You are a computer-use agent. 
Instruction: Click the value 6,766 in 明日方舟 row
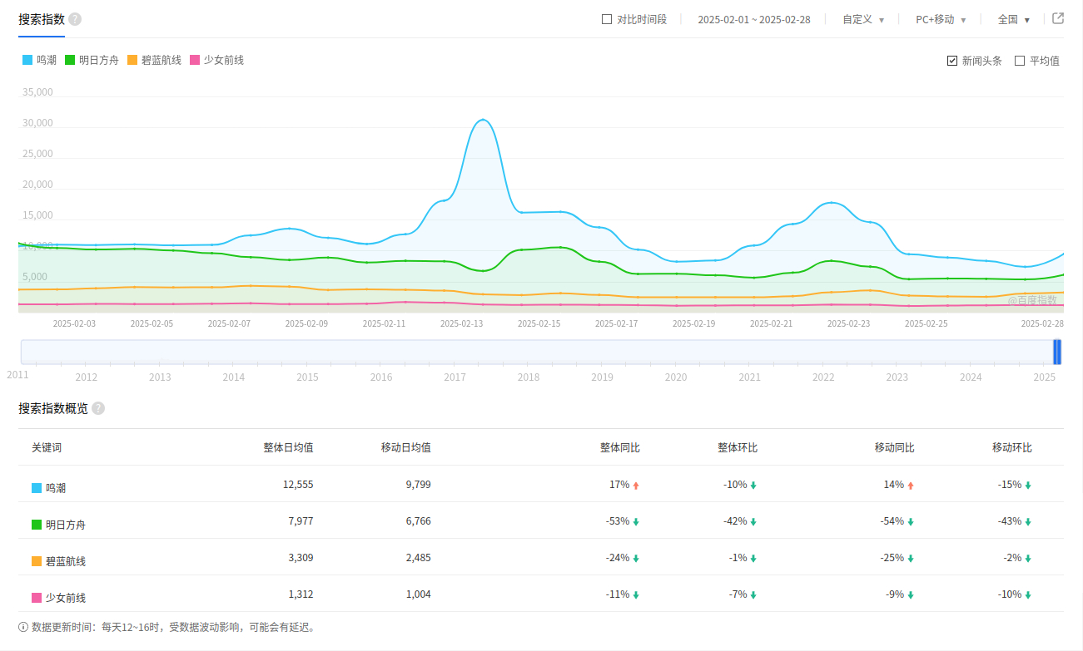418,520
